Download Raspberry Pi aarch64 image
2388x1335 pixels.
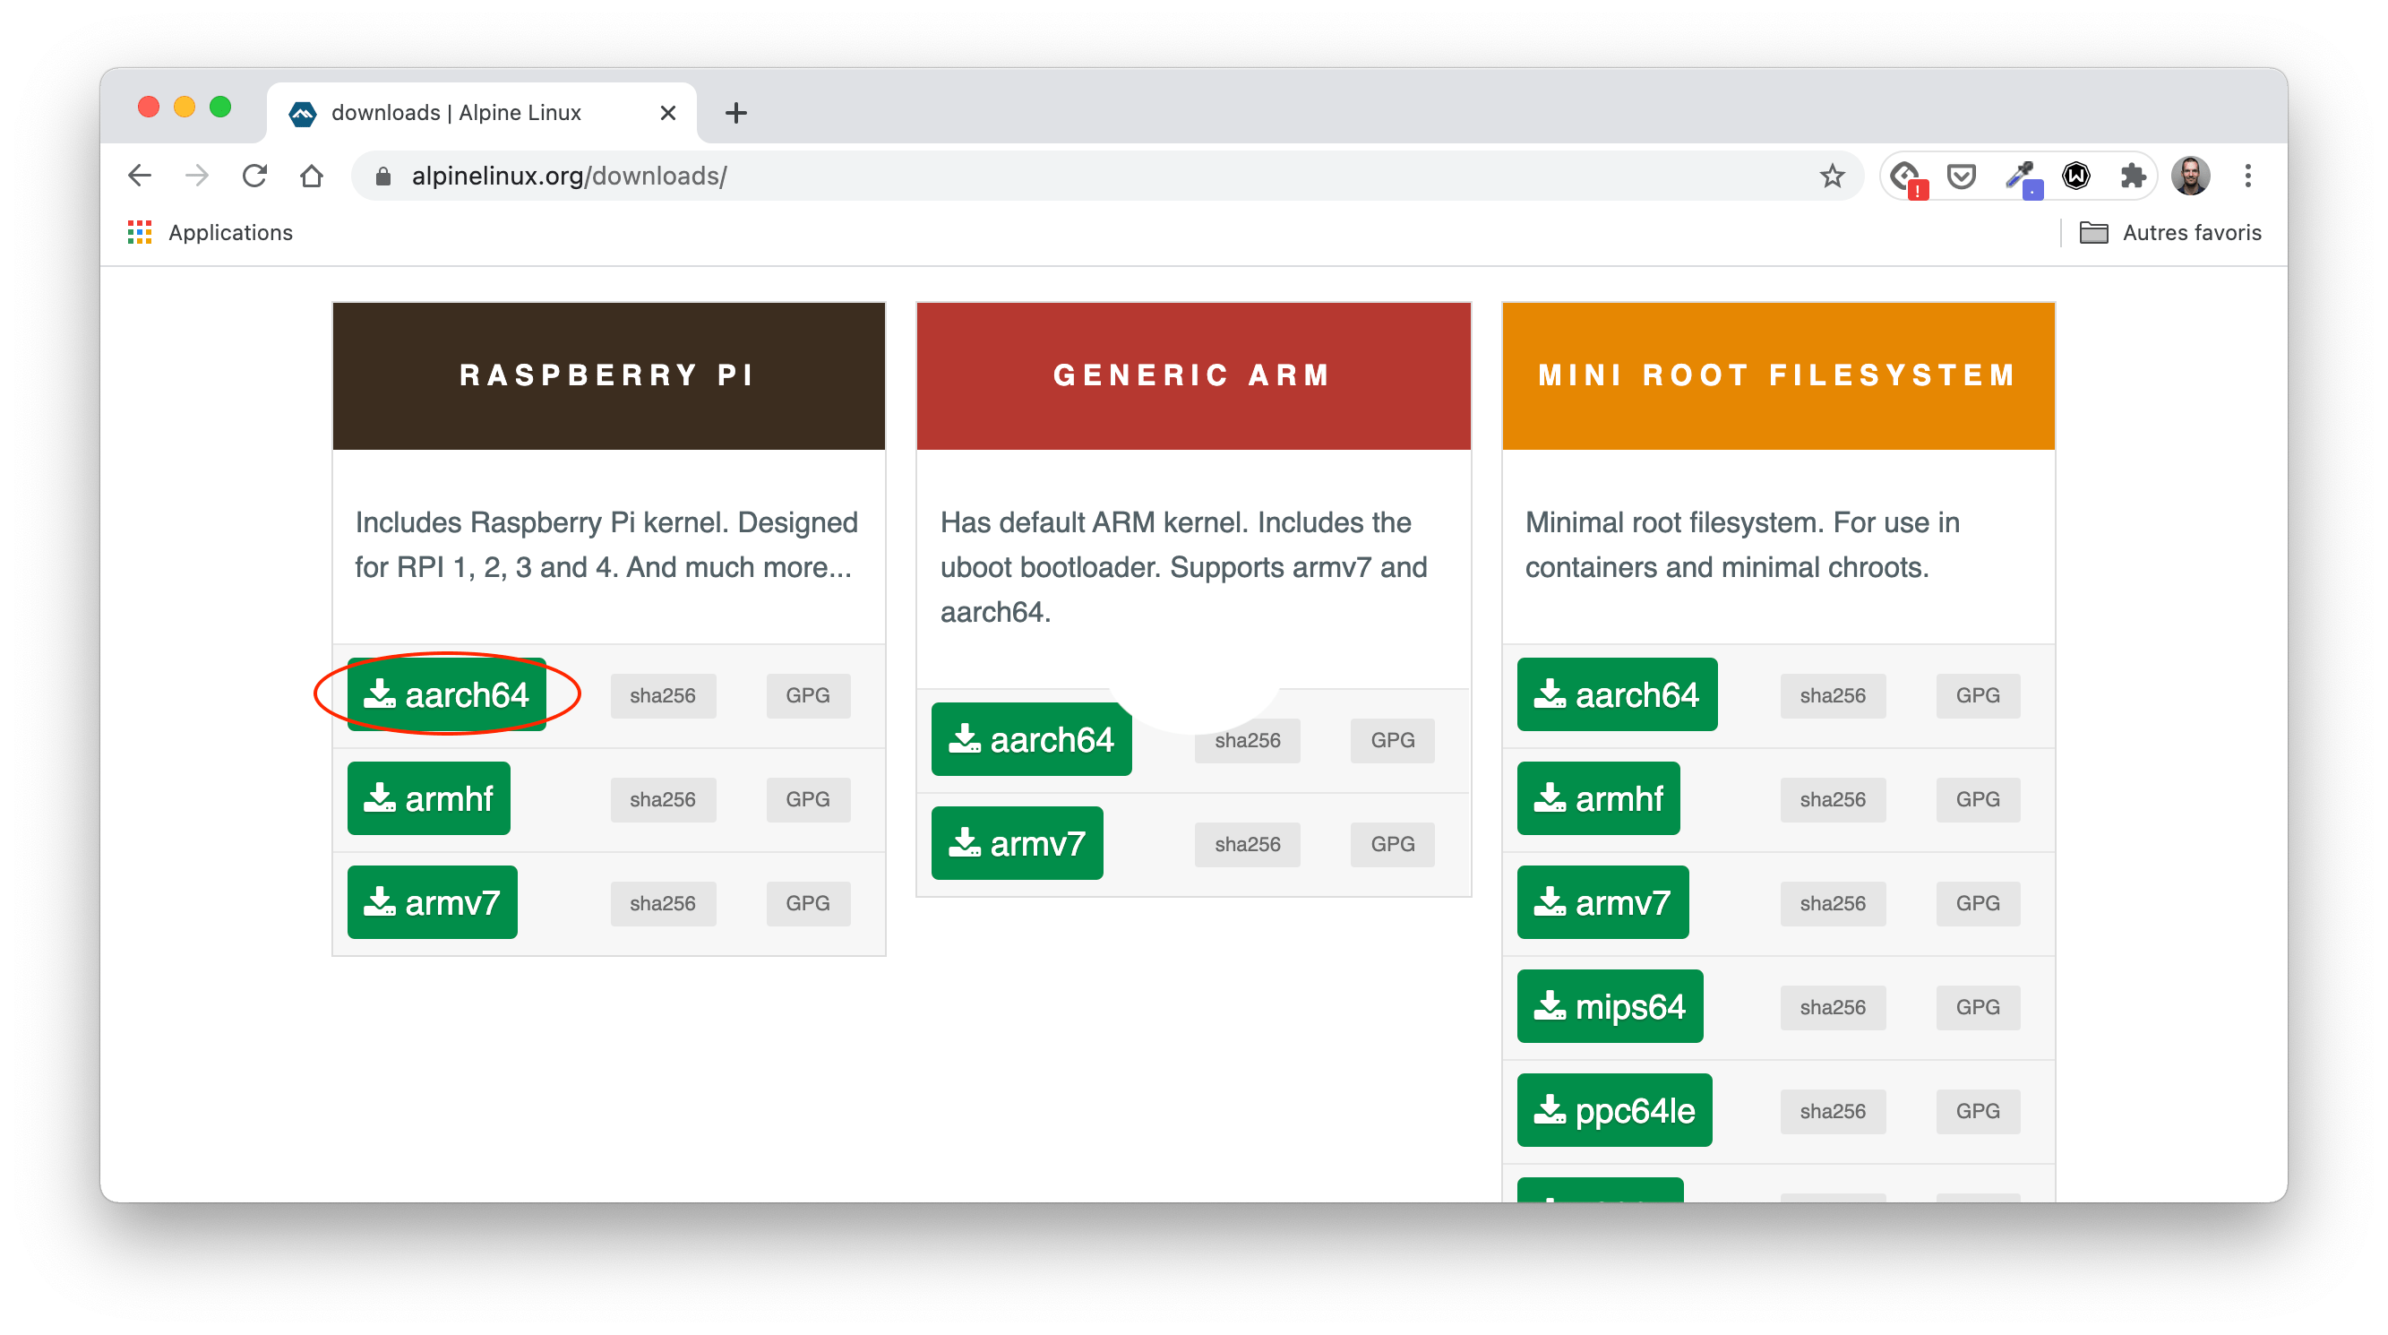click(x=447, y=694)
